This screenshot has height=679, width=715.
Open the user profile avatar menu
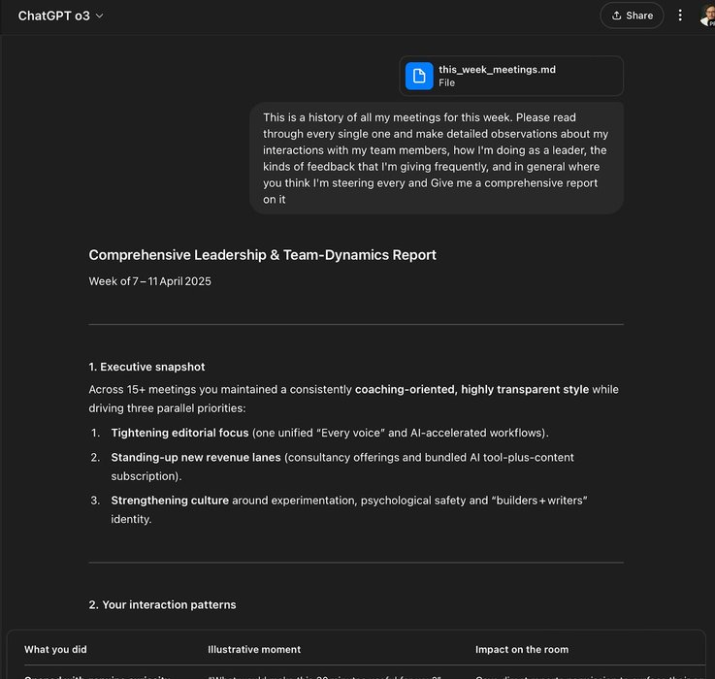(707, 16)
